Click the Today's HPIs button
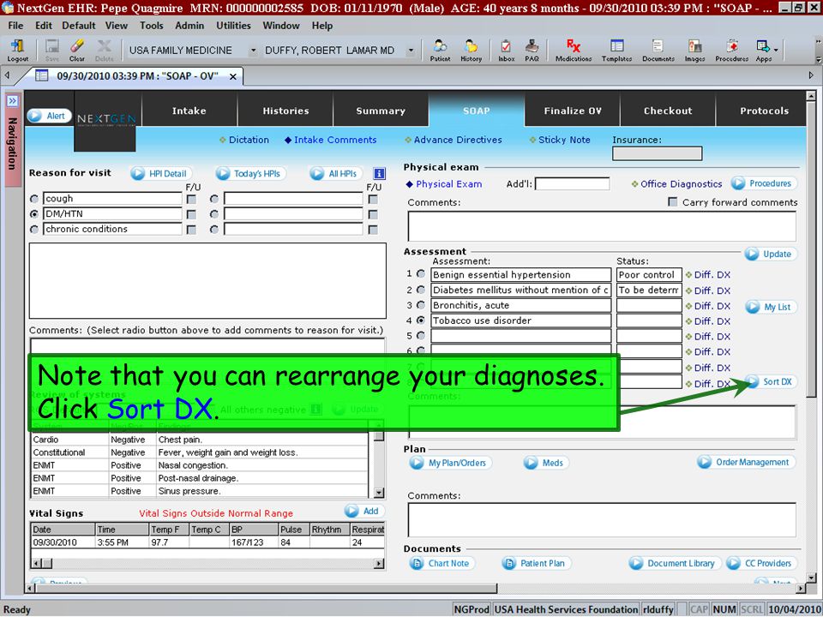Screen dimensions: 823x617 250,174
